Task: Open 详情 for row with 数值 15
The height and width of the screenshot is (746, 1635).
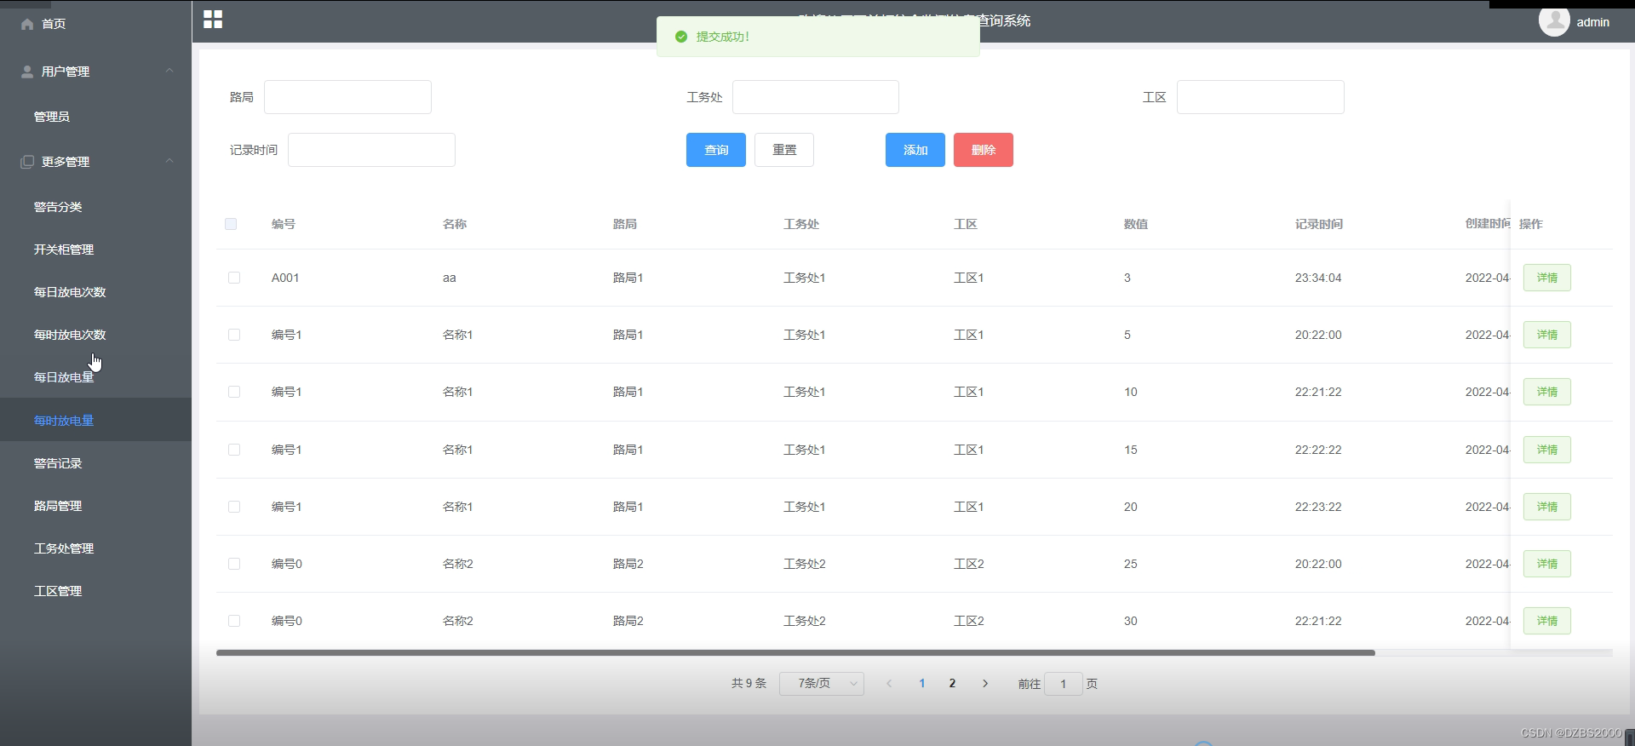Action: click(1547, 450)
